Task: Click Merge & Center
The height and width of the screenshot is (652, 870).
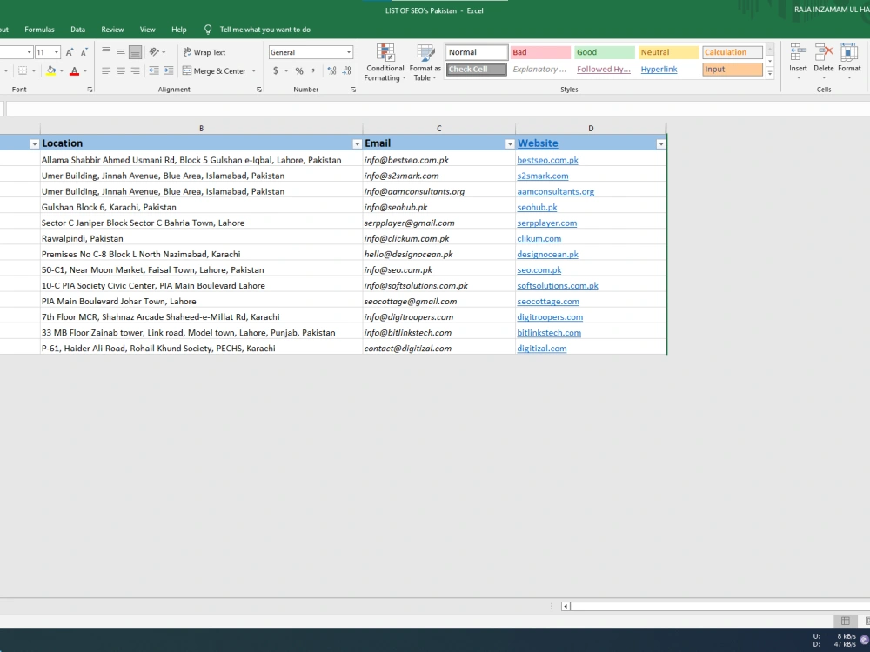Action: coord(214,71)
